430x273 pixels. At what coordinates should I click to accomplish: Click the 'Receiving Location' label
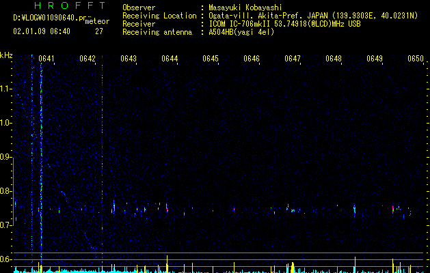(x=159, y=16)
